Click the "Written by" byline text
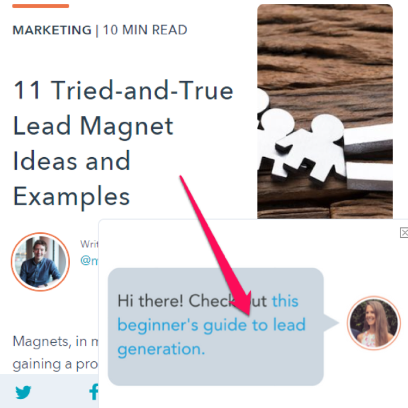 click(x=89, y=244)
